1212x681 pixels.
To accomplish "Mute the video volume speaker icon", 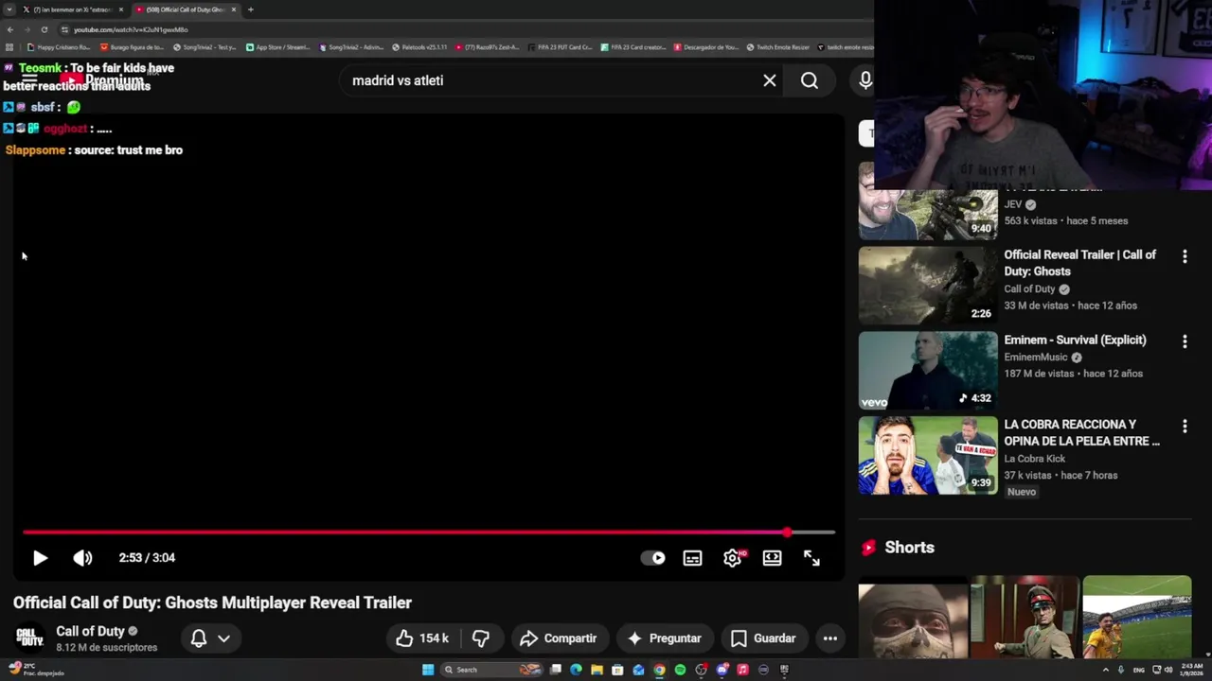I will pos(82,558).
